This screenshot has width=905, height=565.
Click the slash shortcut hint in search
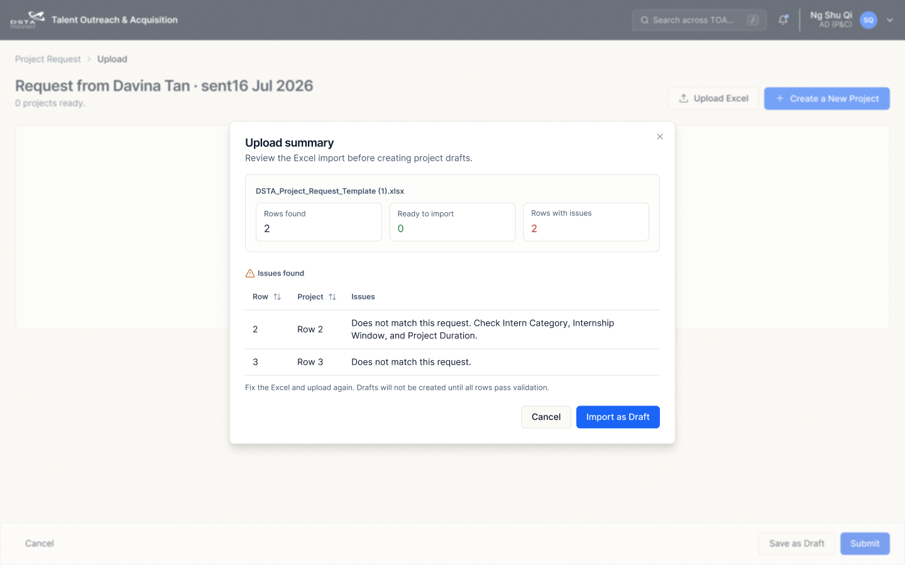pos(753,20)
